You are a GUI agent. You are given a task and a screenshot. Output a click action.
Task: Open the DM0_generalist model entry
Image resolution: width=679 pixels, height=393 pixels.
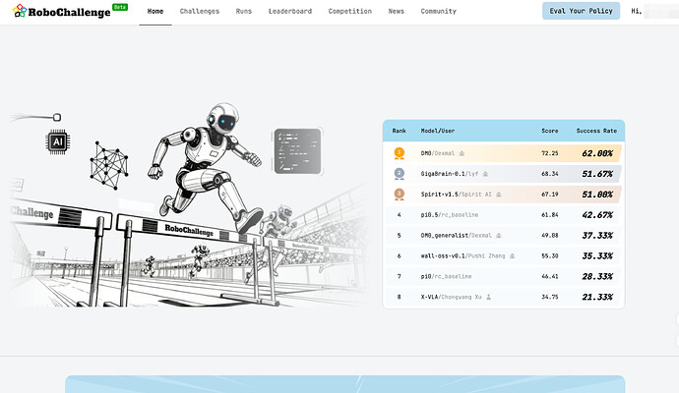[457, 236]
